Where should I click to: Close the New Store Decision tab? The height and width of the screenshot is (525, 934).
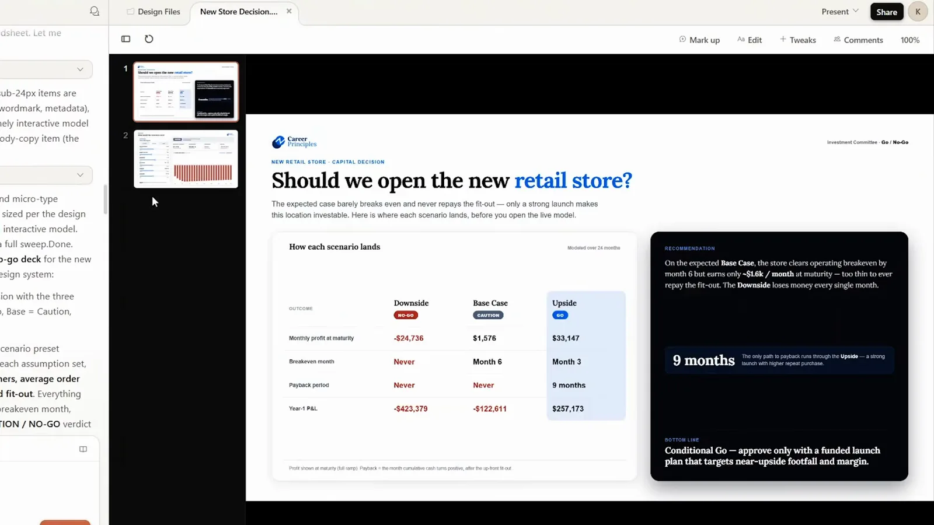click(289, 11)
